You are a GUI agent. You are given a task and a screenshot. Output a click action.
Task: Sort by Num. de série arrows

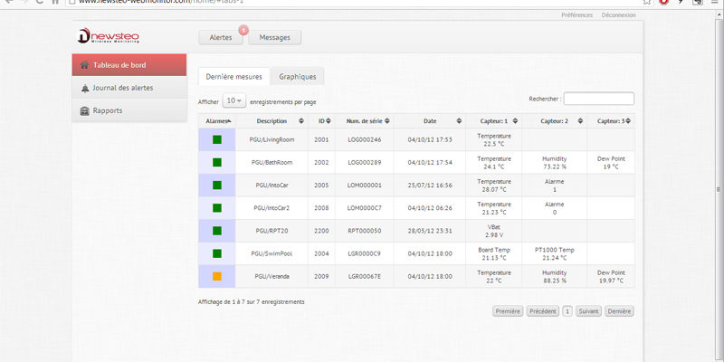click(x=387, y=121)
